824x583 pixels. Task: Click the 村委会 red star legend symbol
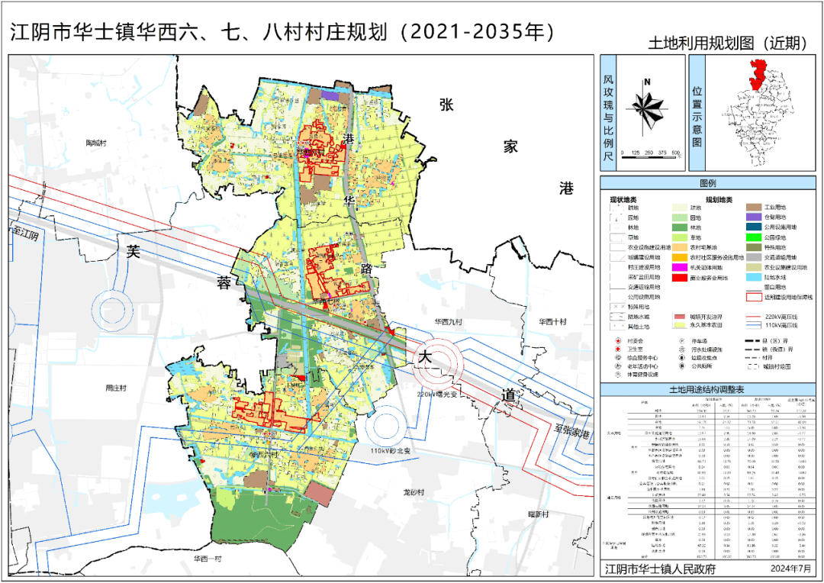click(617, 341)
